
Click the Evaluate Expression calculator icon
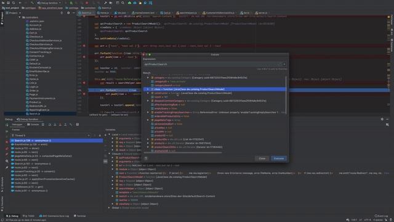[x=78, y=125]
